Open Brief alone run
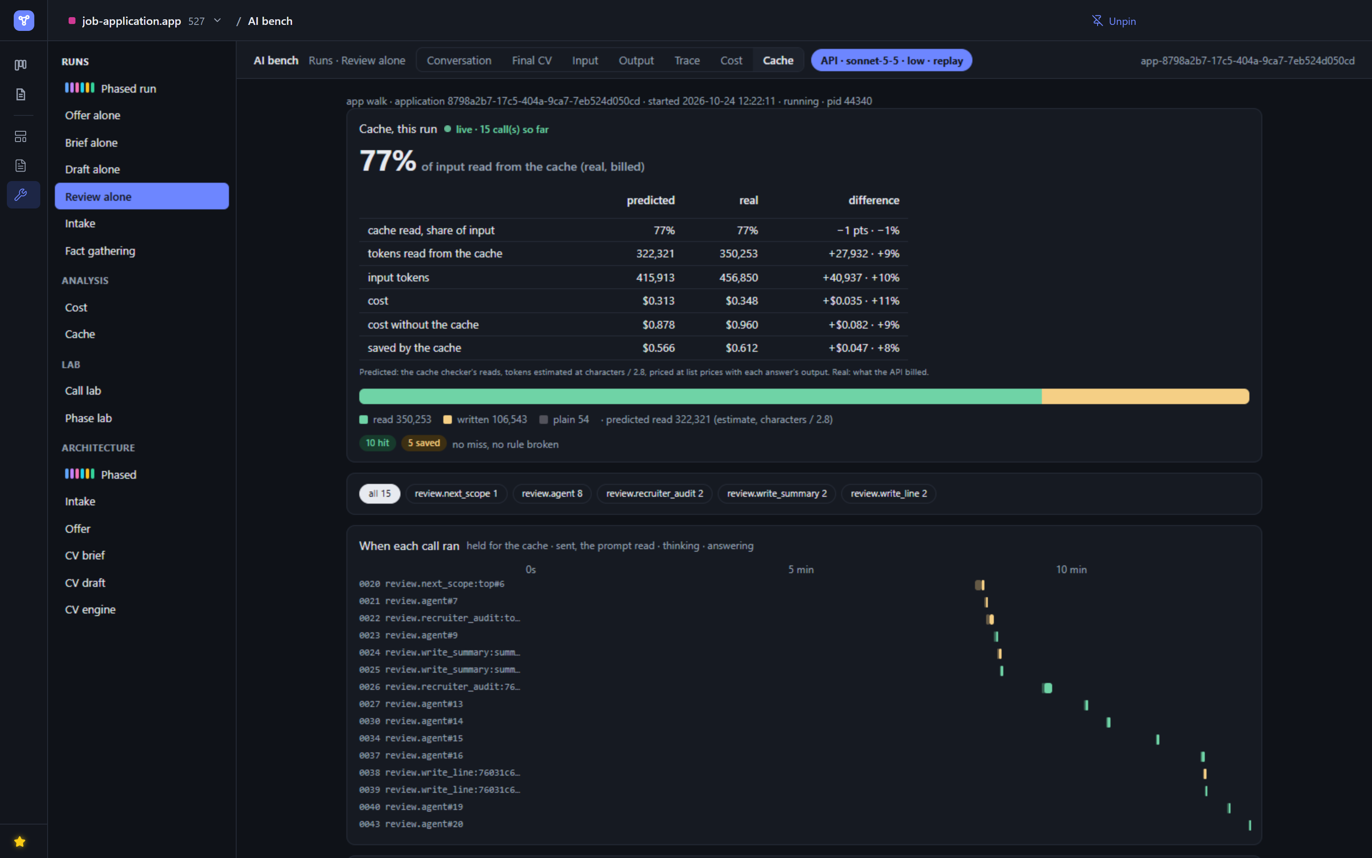 (x=142, y=142)
